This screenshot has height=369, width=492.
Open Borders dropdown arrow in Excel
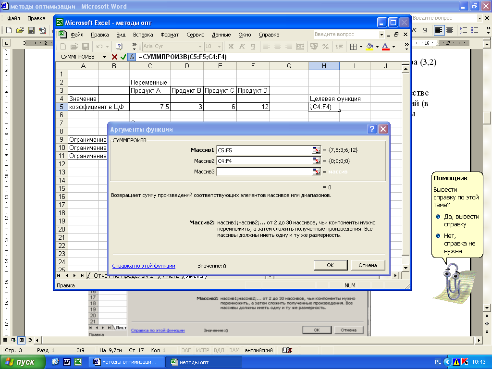pyautogui.click(x=361, y=47)
